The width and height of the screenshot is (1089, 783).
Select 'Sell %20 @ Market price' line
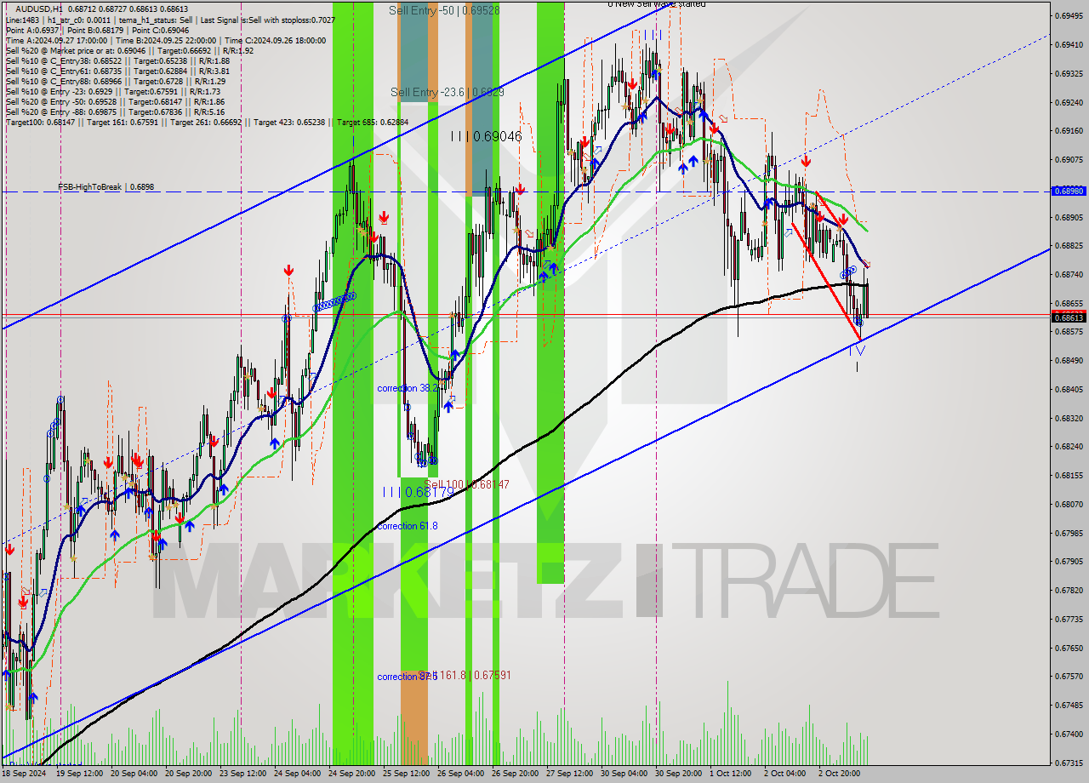pos(129,50)
